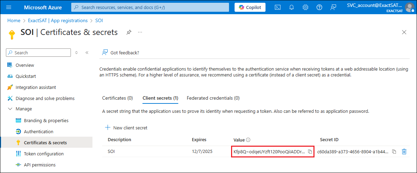Delete the SOI client secret
417x173 pixels.
pyautogui.click(x=404, y=152)
